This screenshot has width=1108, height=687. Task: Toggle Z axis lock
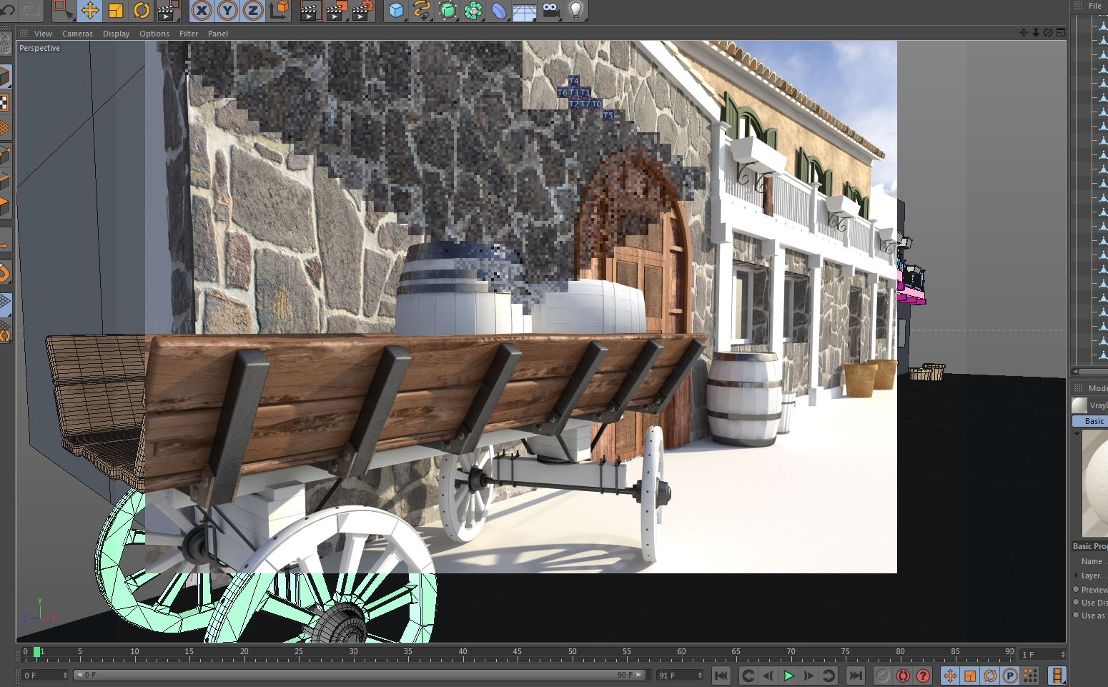pyautogui.click(x=253, y=10)
